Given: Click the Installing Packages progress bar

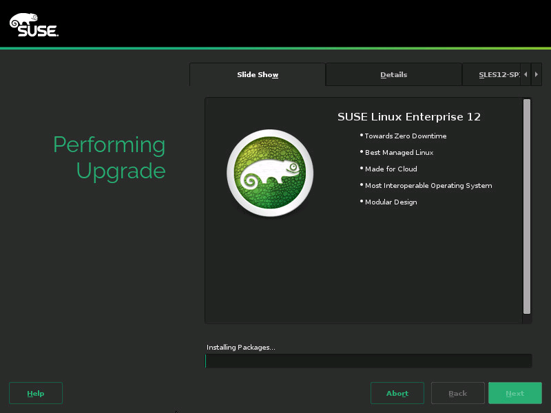Looking at the screenshot, I should pyautogui.click(x=368, y=361).
